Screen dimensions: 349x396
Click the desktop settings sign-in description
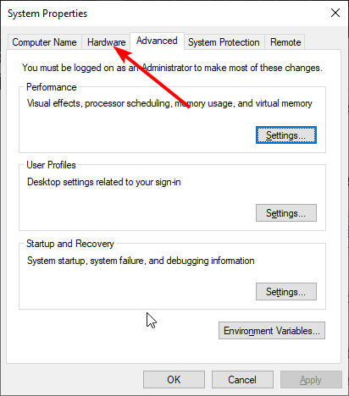104,182
